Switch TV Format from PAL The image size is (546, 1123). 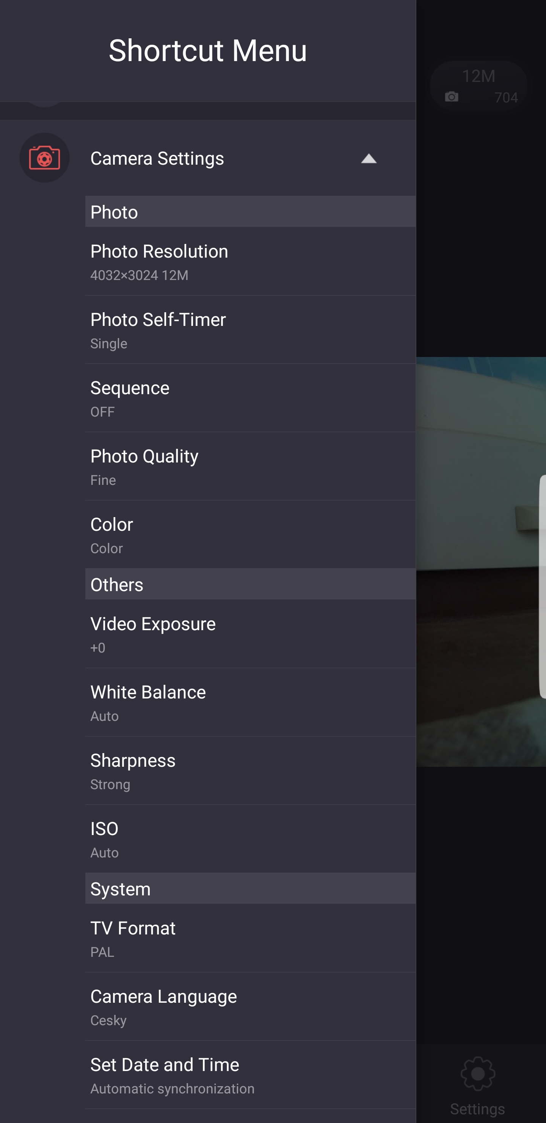250,939
